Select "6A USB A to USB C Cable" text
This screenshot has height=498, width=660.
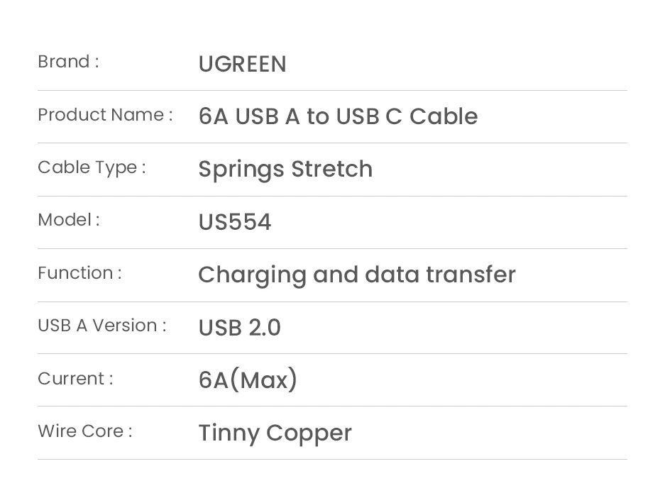point(338,116)
